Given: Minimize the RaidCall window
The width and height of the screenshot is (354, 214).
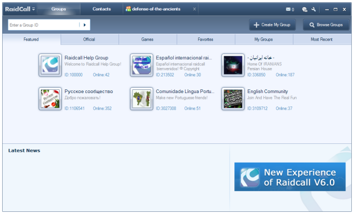Looking at the screenshot, I should pyautogui.click(x=327, y=10).
